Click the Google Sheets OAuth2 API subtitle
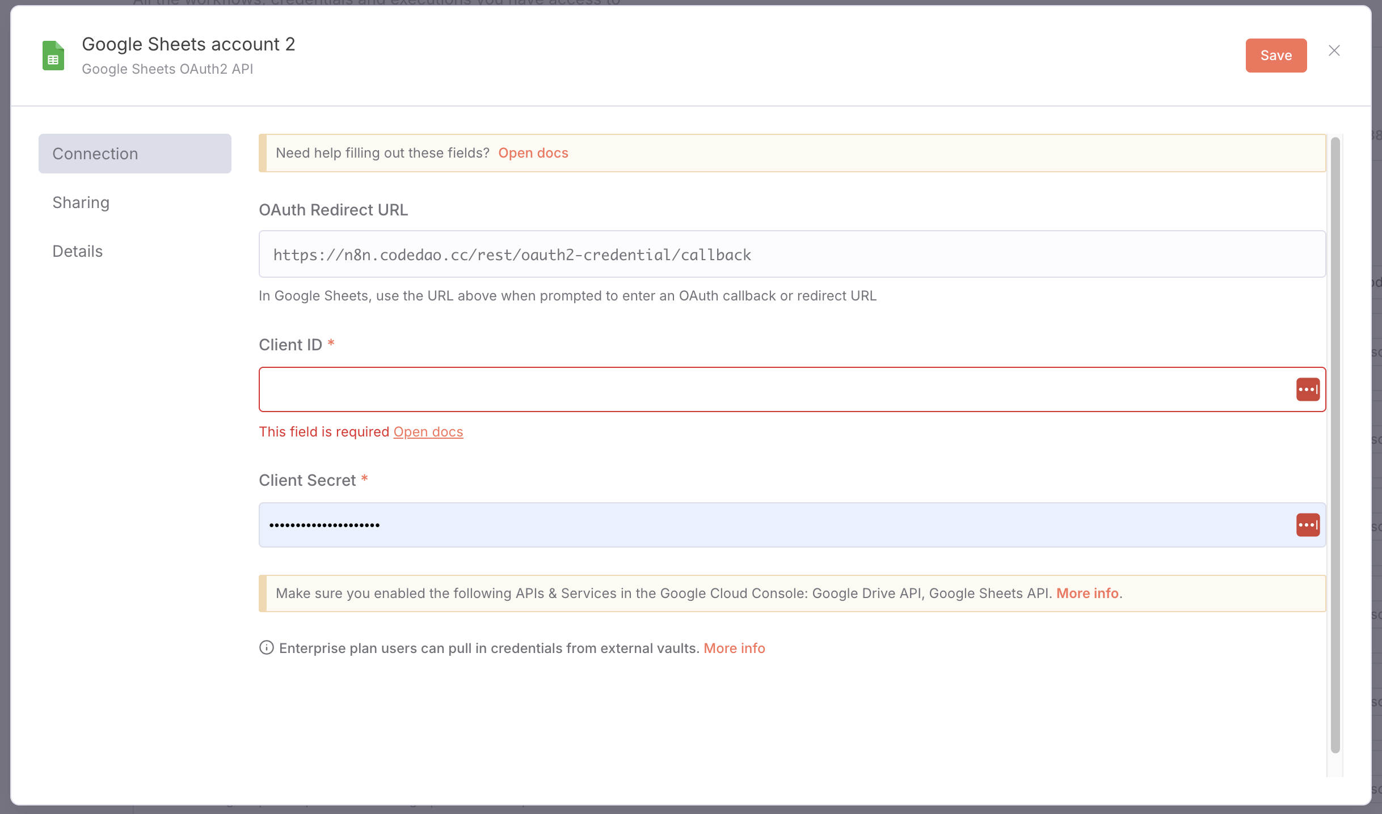The width and height of the screenshot is (1382, 814). pyautogui.click(x=167, y=69)
